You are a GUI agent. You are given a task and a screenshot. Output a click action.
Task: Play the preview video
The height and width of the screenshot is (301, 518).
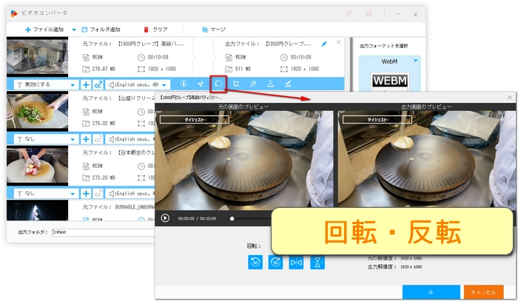[x=165, y=218]
